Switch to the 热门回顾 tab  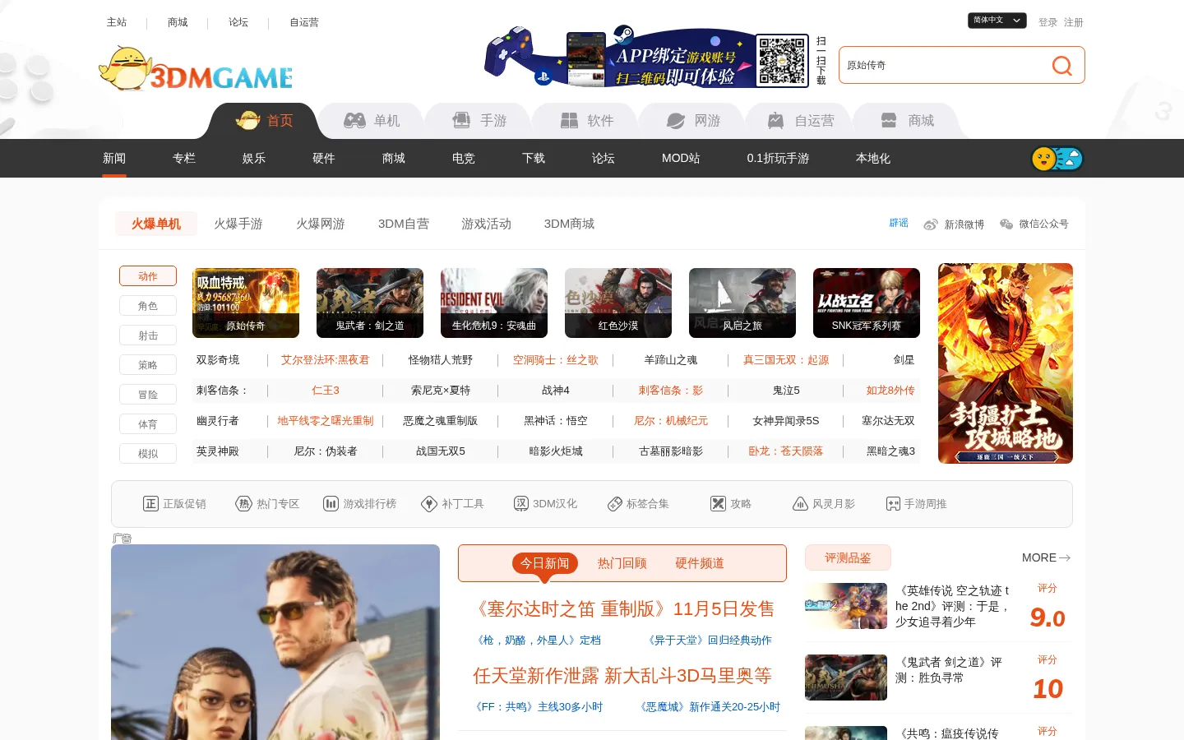tap(622, 563)
